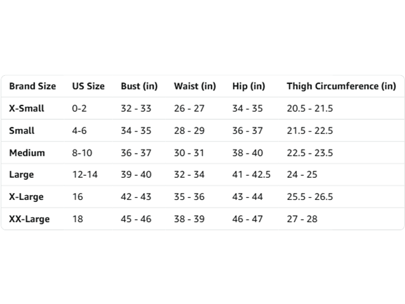Select the X-Large brand size label

click(26, 197)
